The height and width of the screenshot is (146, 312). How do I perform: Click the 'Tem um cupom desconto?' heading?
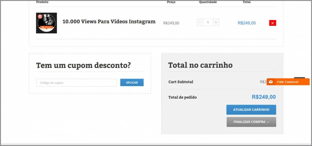83,65
